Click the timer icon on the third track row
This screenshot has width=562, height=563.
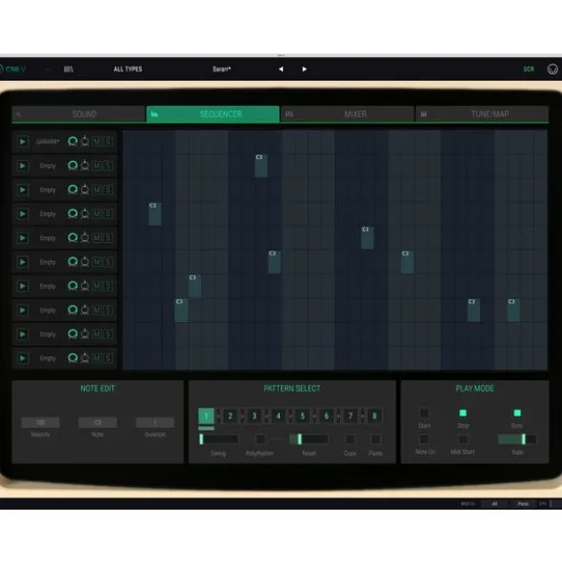pyautogui.click(x=85, y=190)
